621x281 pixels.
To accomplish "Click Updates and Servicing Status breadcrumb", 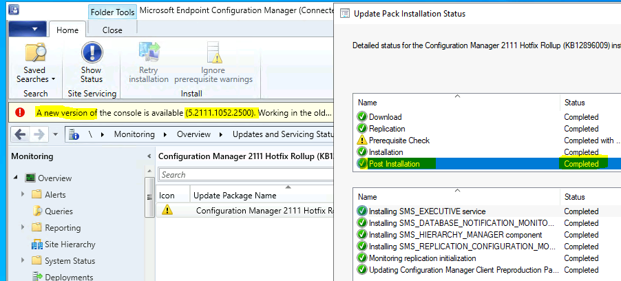I will coord(284,134).
